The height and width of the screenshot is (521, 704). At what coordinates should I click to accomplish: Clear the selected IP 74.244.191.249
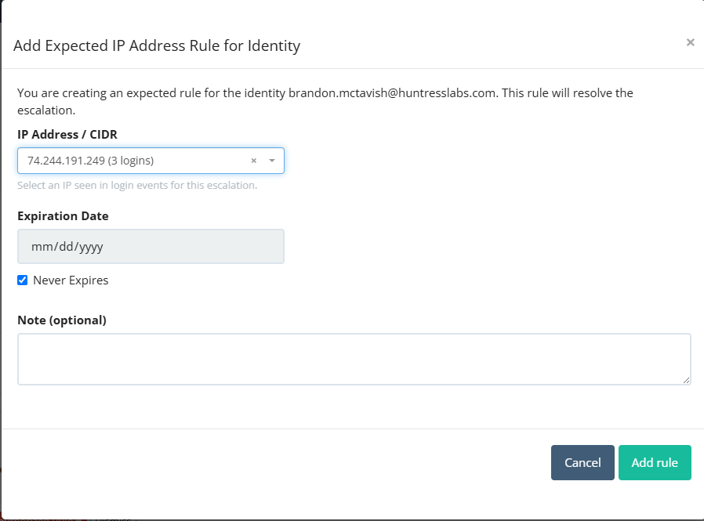(x=254, y=161)
